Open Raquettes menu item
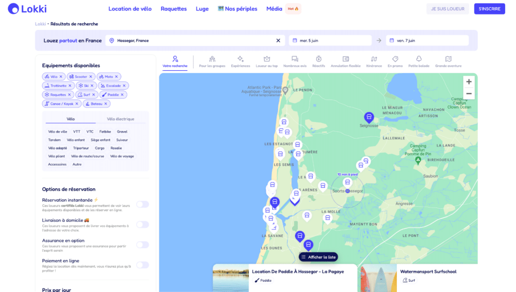Viewport: 516px width, 292px height. [174, 9]
